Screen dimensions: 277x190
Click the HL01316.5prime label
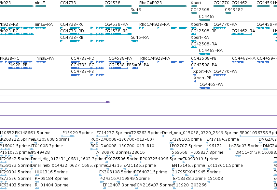[51, 172]
